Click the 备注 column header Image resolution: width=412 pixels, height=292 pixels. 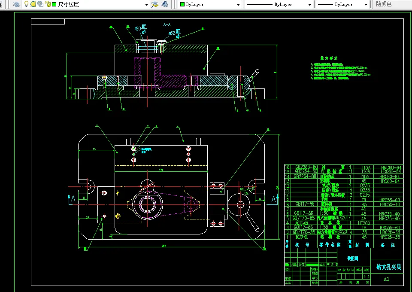(x=388, y=245)
